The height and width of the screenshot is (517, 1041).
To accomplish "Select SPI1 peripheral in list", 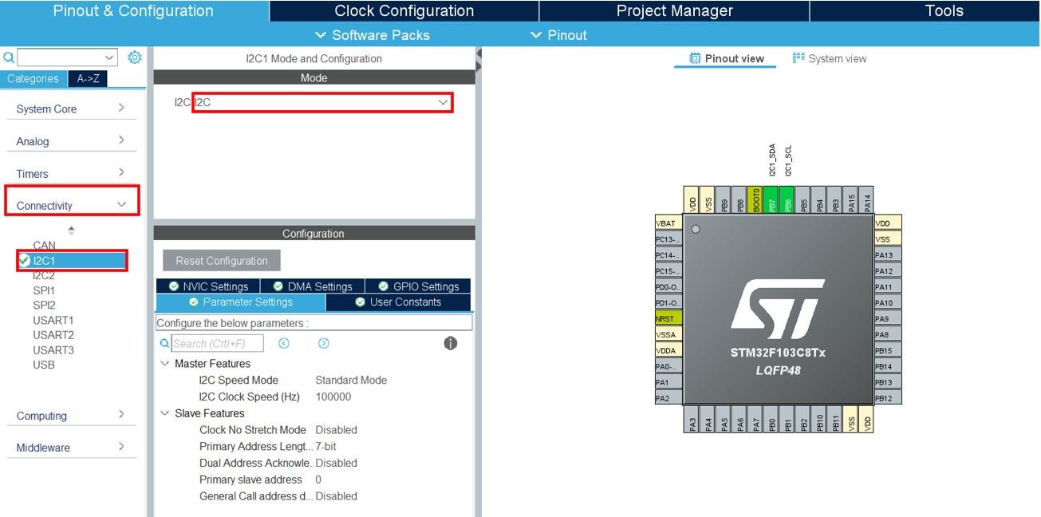I will 44,290.
